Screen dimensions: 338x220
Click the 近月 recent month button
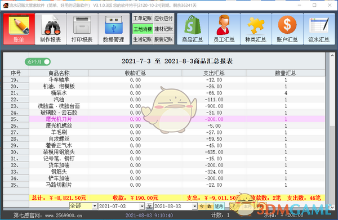(219, 206)
